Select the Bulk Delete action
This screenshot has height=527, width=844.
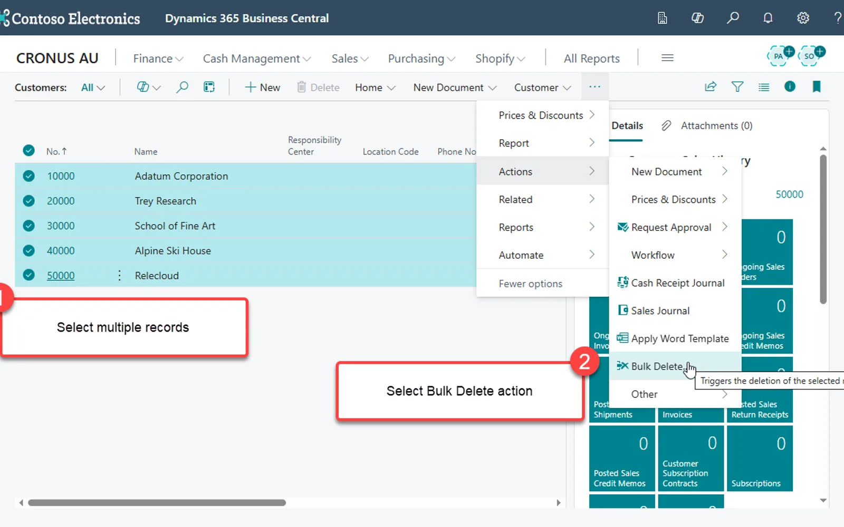[675, 366]
